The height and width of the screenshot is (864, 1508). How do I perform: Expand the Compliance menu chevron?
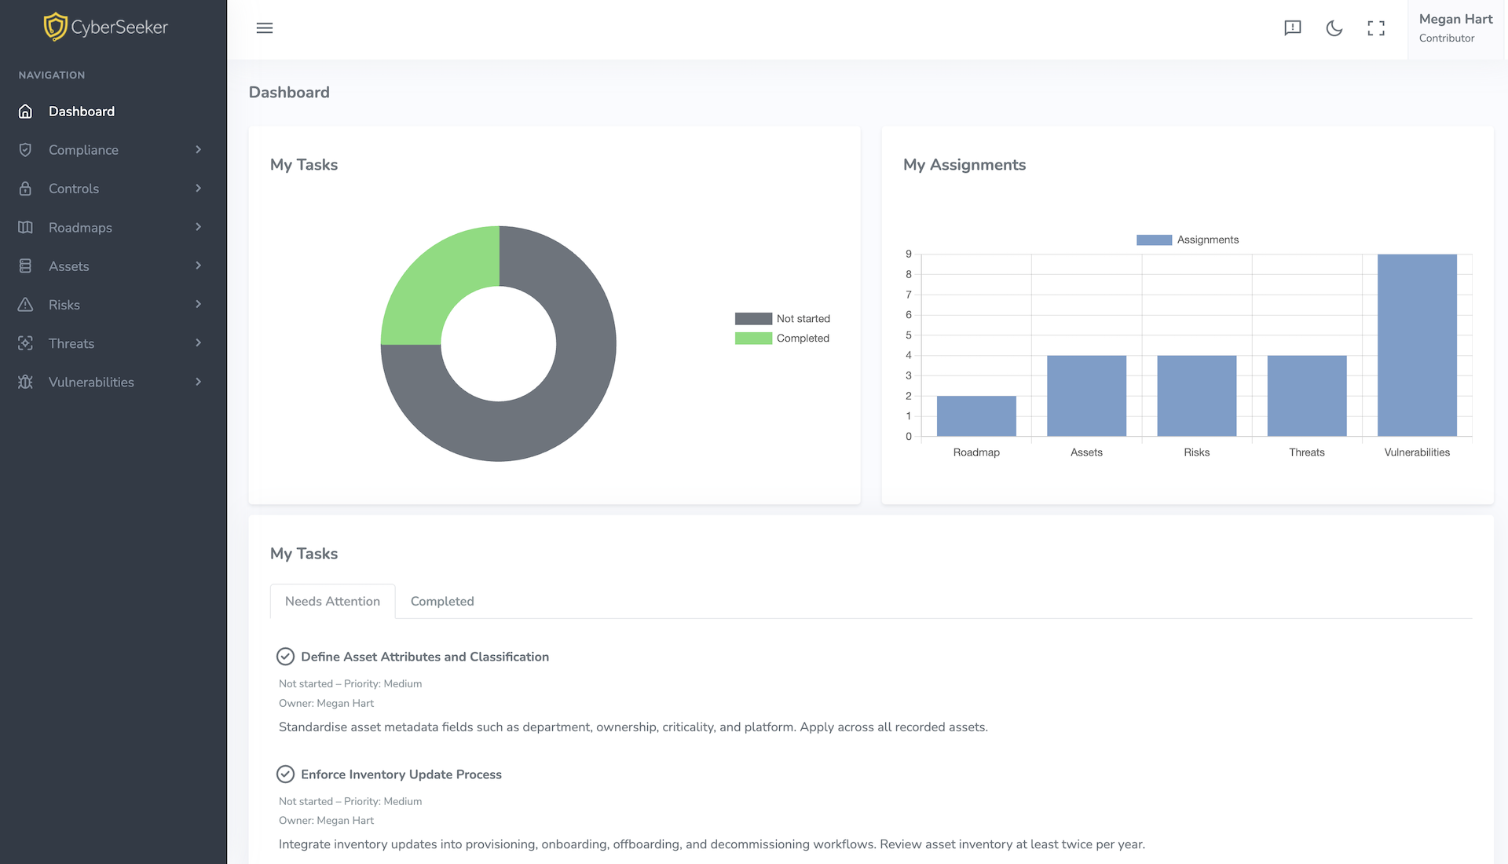198,149
